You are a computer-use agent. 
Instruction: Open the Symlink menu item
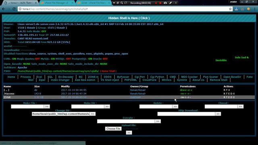coord(182,80)
